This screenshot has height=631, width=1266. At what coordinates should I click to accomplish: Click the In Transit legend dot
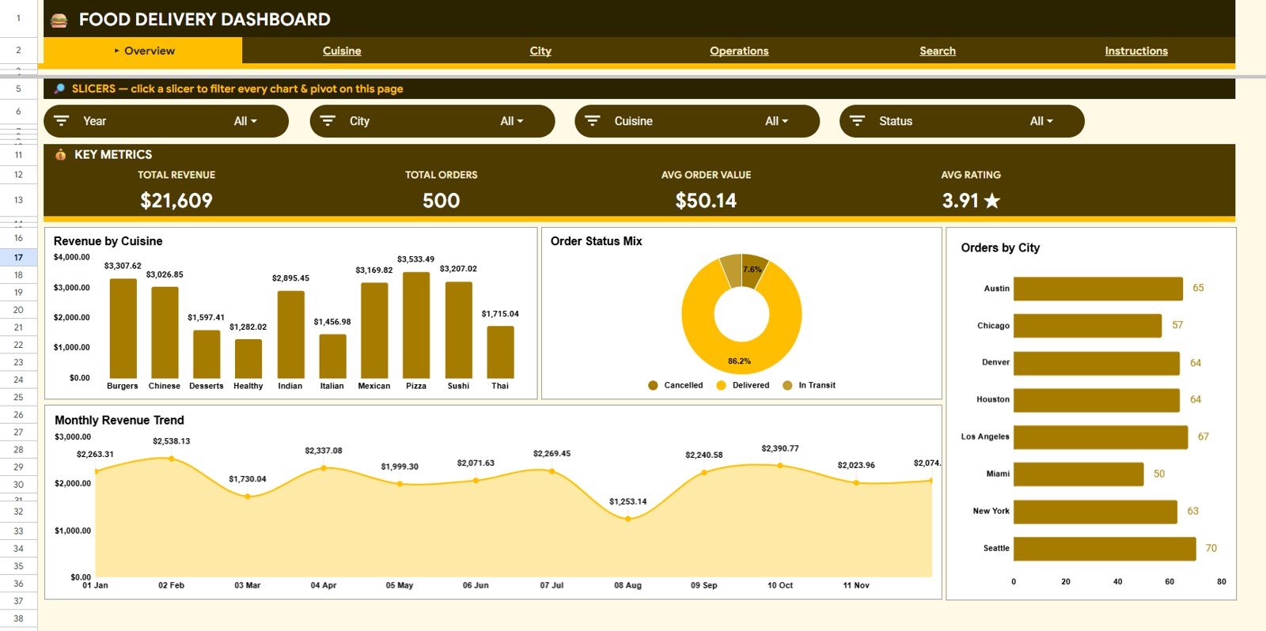click(787, 386)
